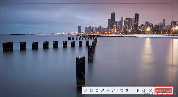Select the rectangle annotation tool

pyautogui.click(x=91, y=90)
